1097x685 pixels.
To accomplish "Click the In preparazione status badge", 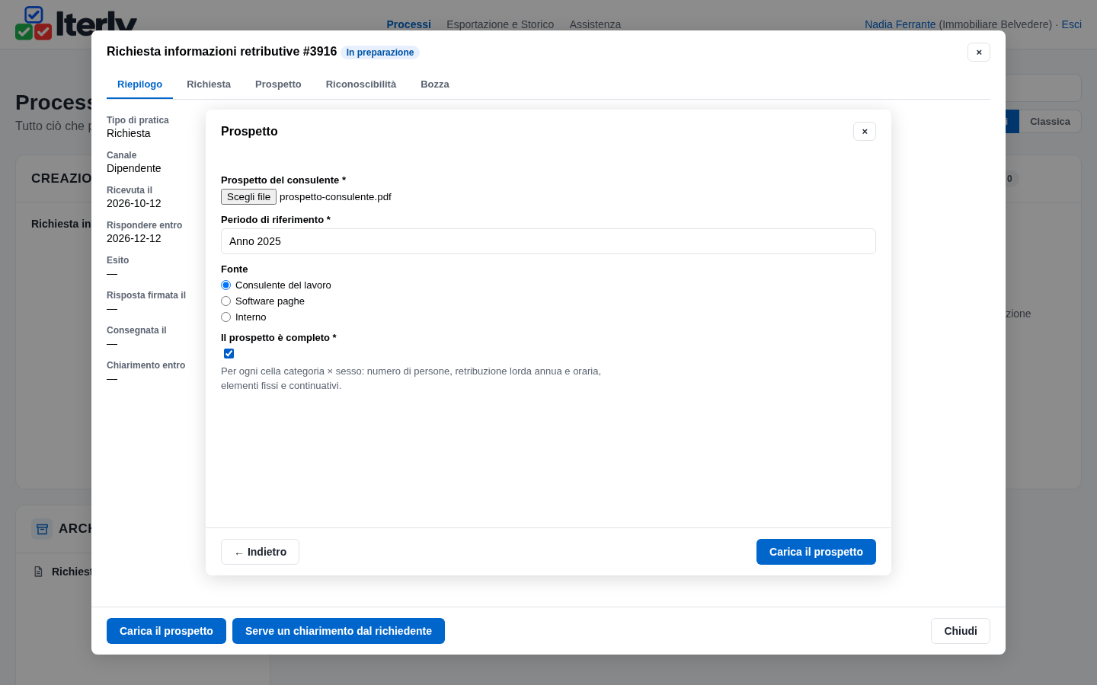I will [380, 53].
